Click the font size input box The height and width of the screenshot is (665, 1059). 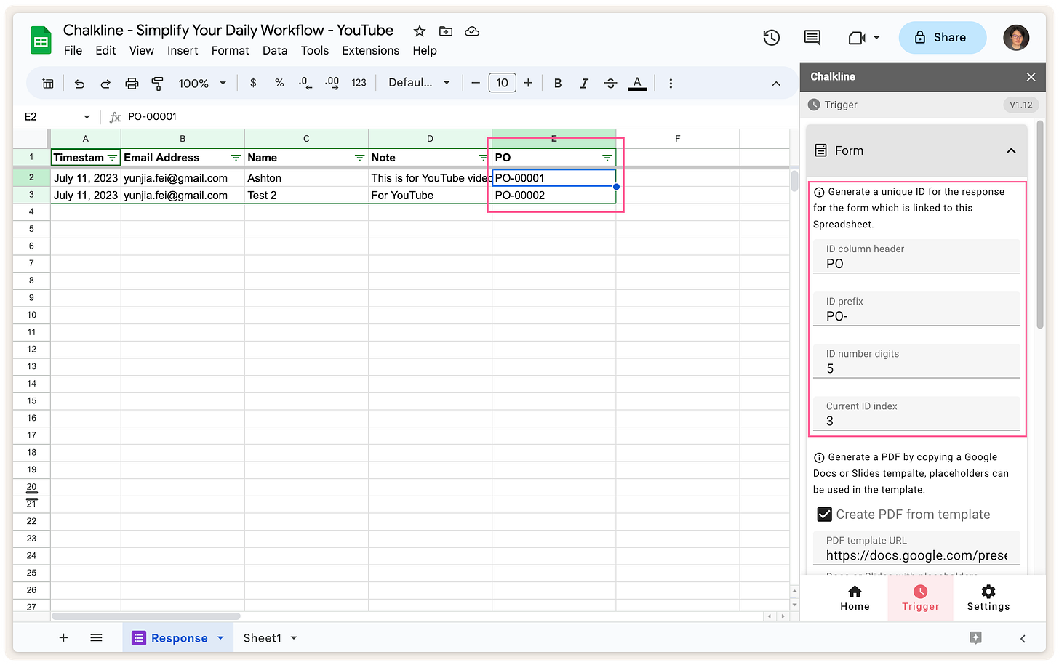(502, 83)
